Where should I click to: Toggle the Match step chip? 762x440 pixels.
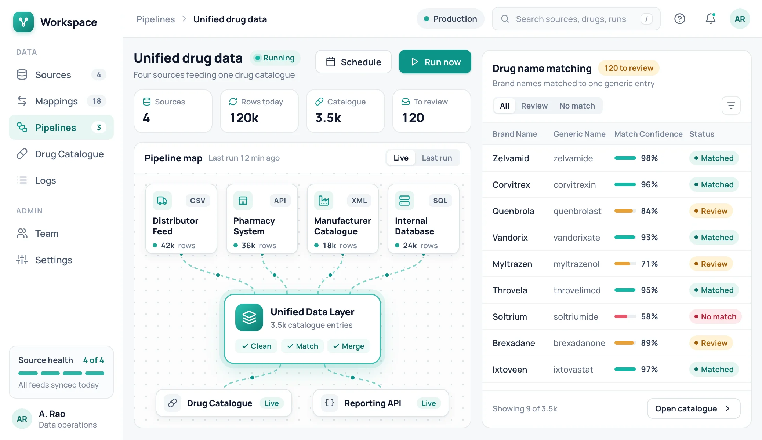coord(302,346)
